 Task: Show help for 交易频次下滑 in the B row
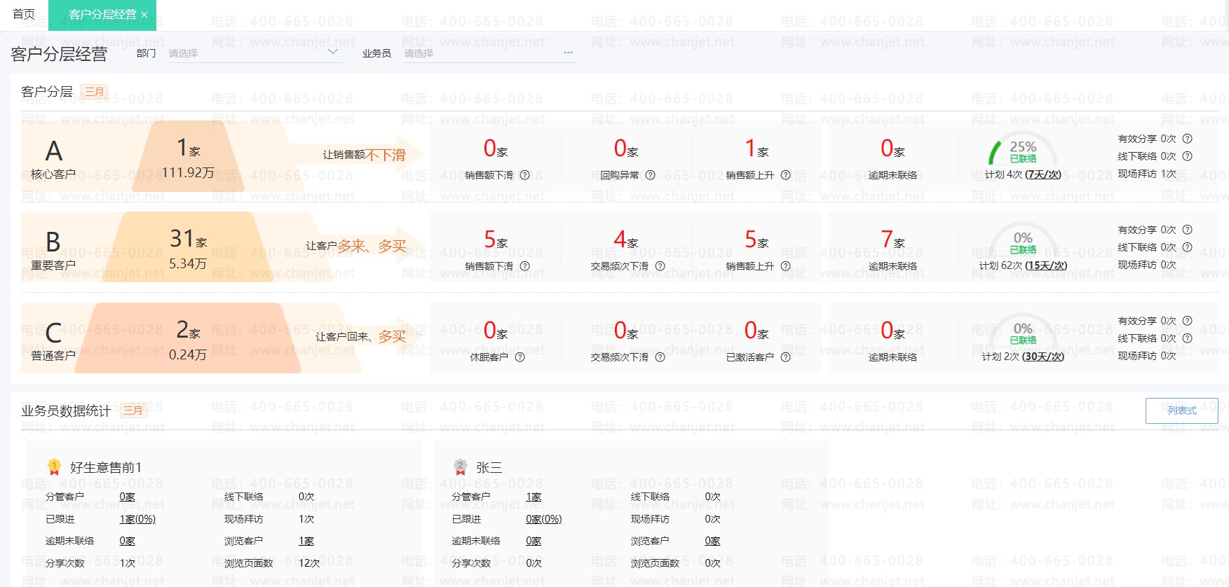[x=660, y=266]
